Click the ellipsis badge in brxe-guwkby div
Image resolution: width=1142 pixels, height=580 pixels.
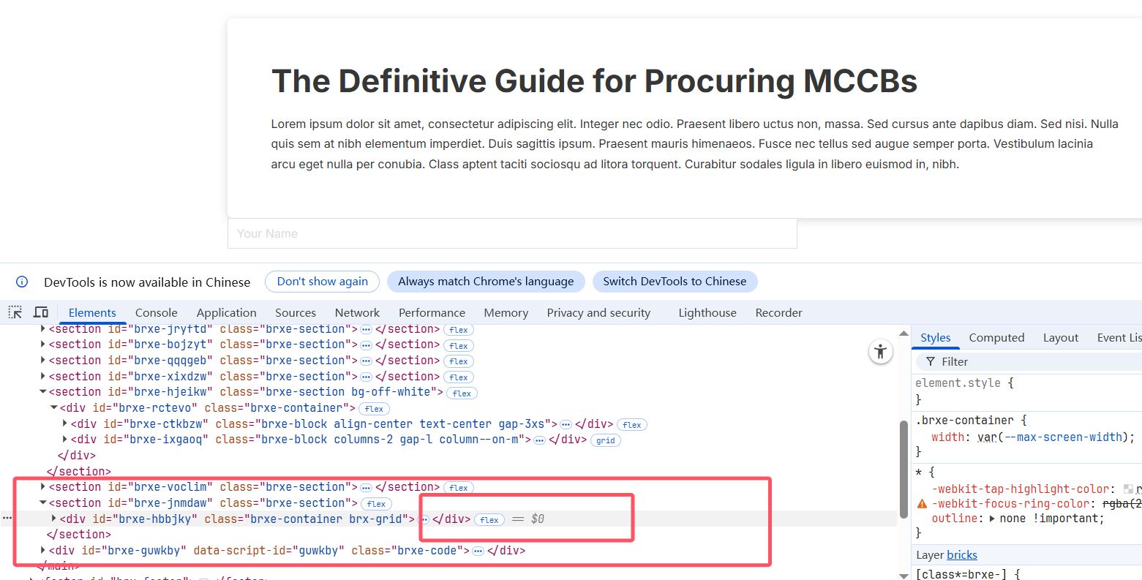[x=478, y=551]
